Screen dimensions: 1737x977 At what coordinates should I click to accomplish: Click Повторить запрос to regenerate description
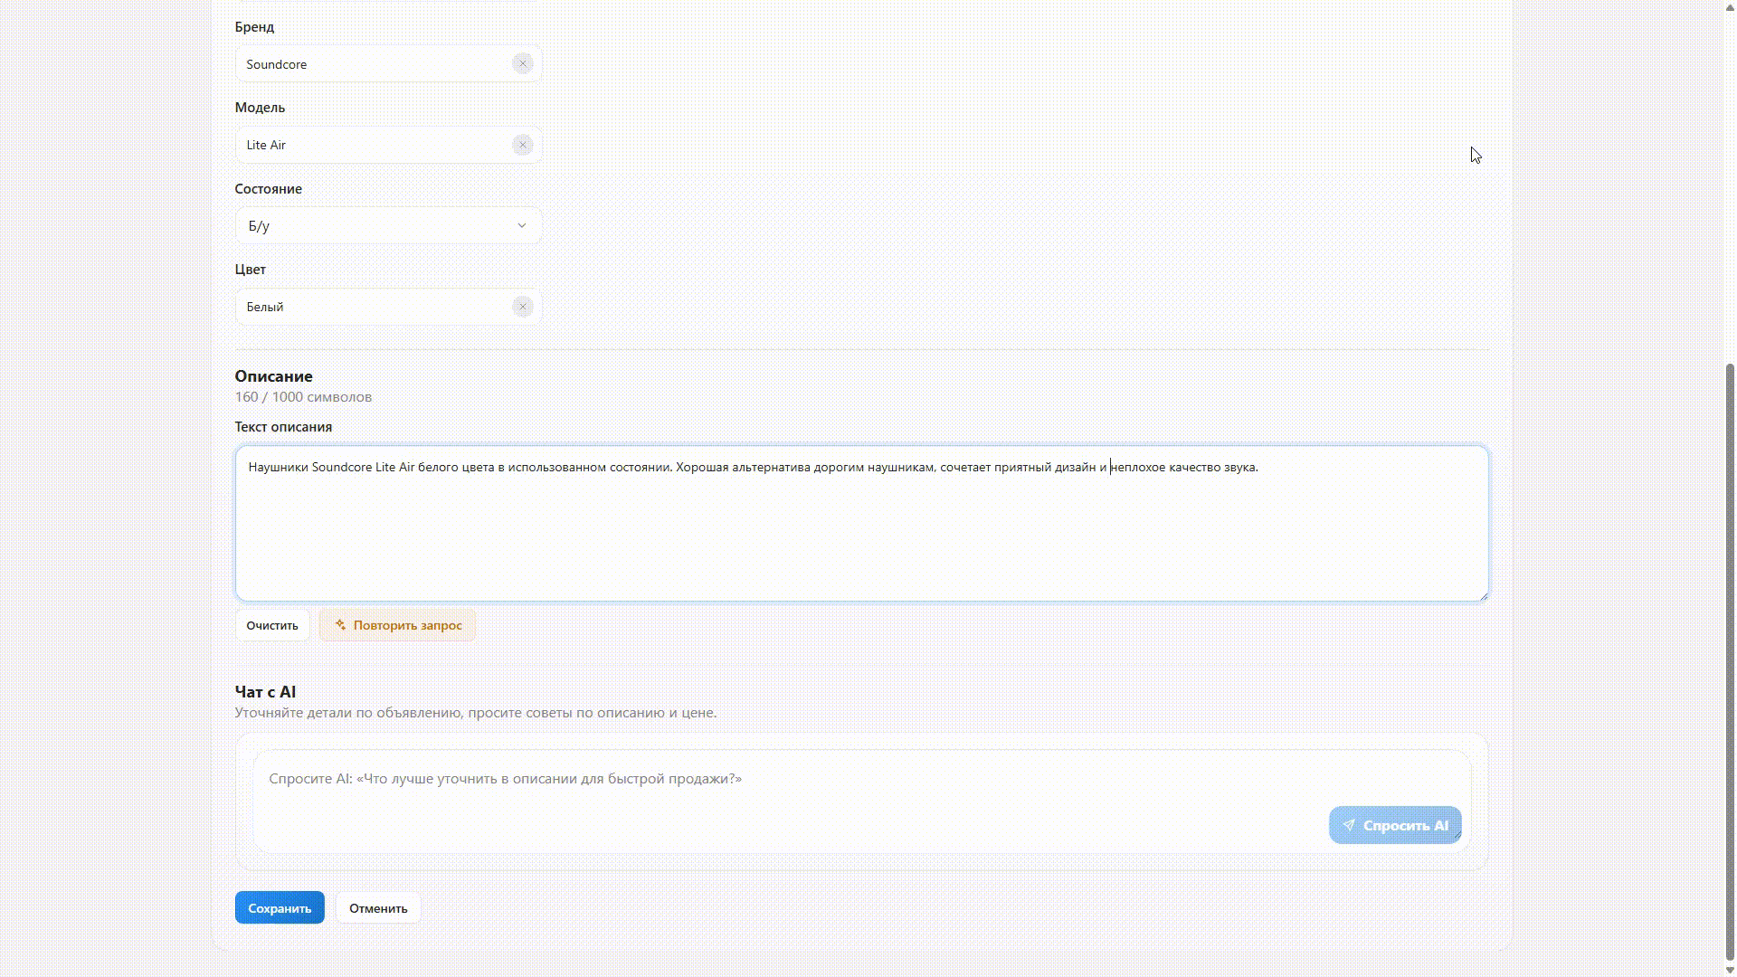pos(396,624)
